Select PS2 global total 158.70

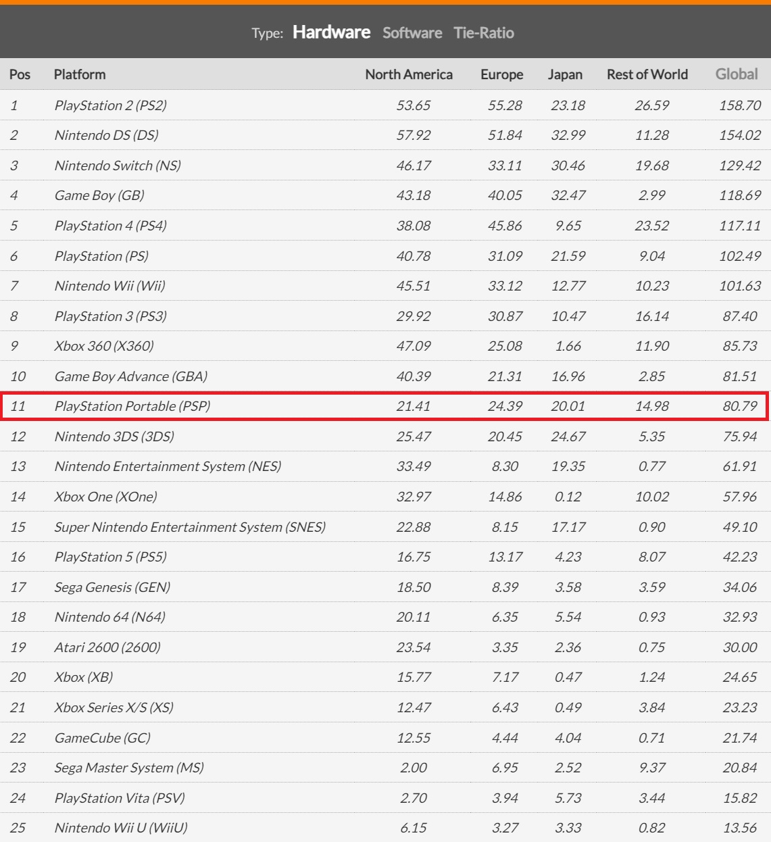pos(740,105)
